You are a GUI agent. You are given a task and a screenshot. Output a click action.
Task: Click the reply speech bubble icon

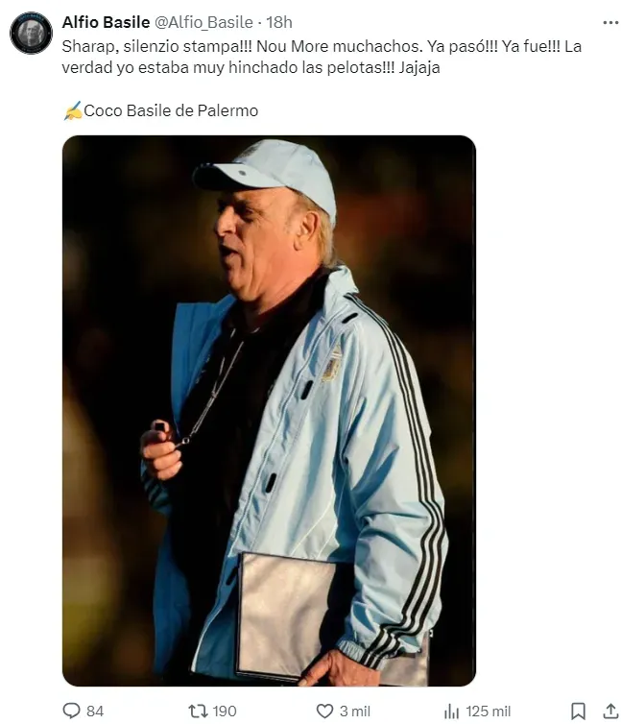71,711
